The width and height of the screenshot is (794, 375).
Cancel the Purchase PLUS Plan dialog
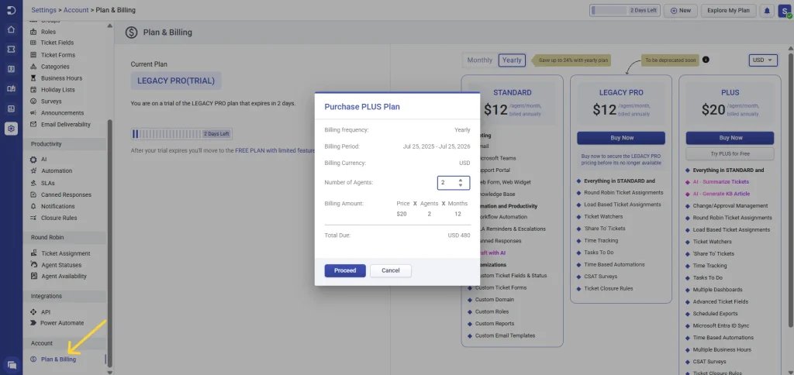coord(391,270)
